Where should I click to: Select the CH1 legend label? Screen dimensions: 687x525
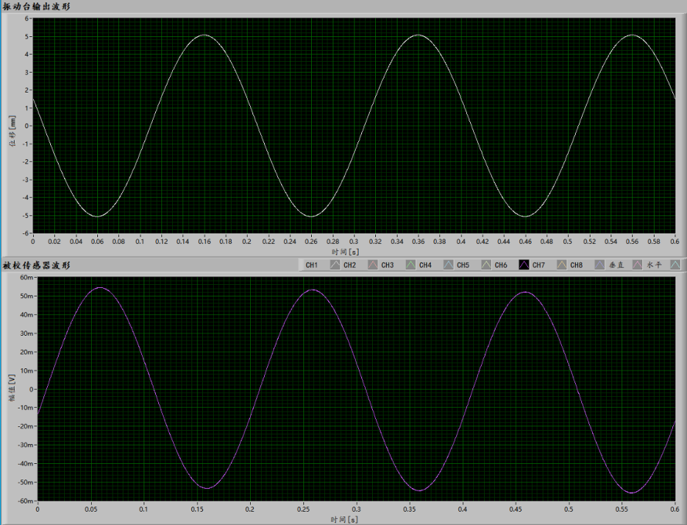(312, 265)
